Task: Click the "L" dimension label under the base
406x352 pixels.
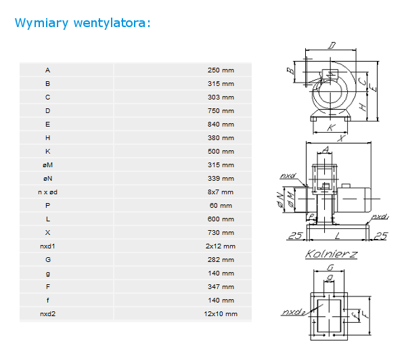Action: click(x=337, y=236)
